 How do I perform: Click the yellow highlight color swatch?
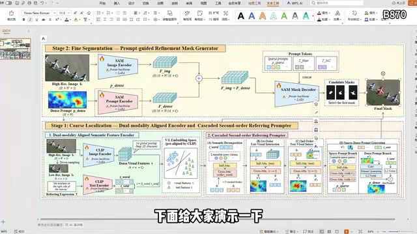coord(76,19)
